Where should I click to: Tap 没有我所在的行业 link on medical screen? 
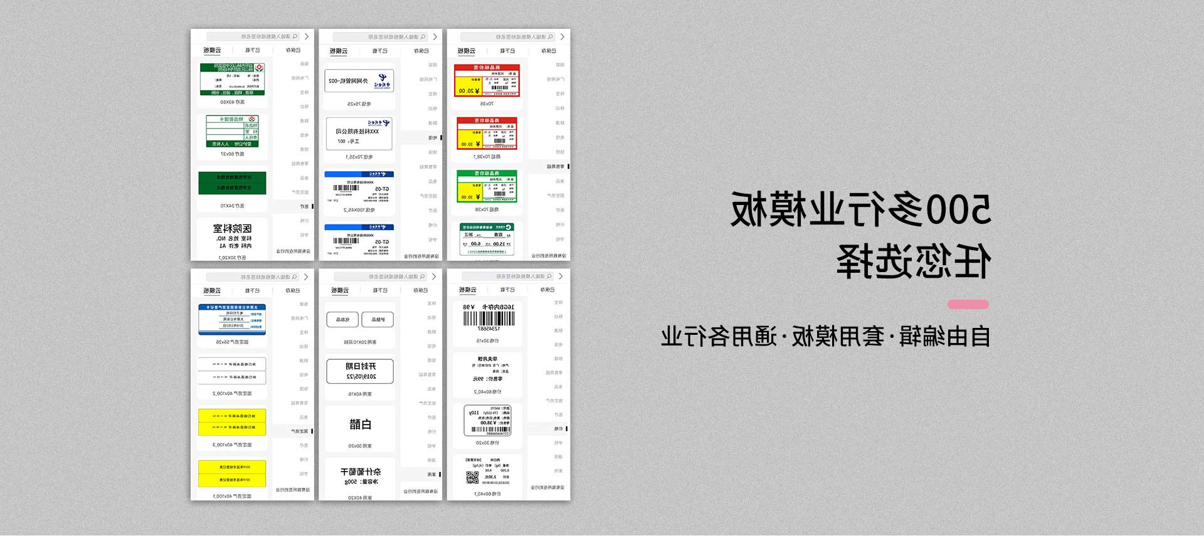[x=292, y=251]
